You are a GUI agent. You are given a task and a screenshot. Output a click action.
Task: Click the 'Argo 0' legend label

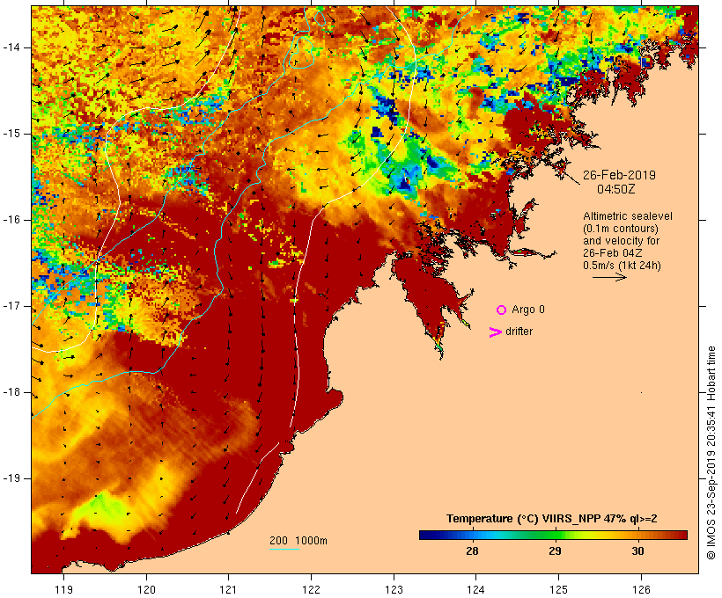(528, 310)
